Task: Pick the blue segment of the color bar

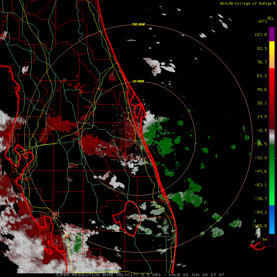Action: tap(272, 219)
